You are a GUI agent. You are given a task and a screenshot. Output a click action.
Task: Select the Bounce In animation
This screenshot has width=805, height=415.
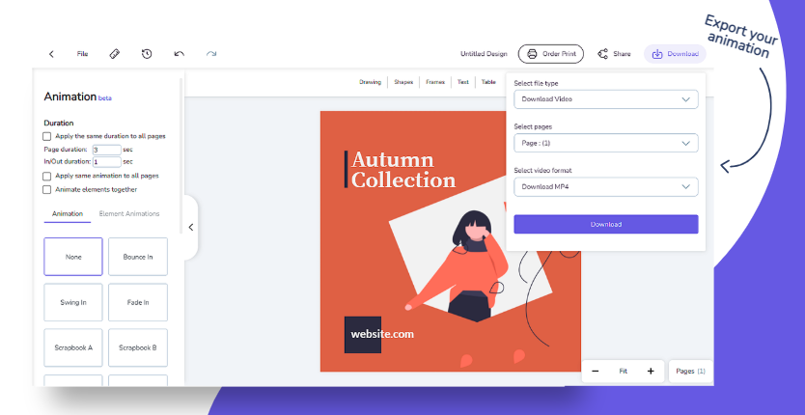[x=138, y=257]
